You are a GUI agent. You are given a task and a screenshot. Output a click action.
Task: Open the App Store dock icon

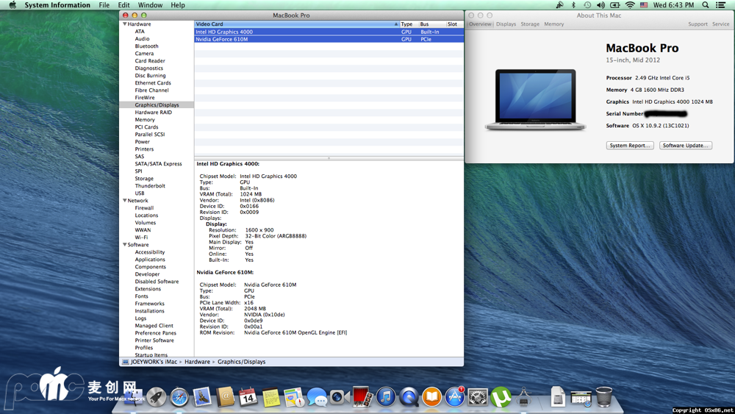[x=455, y=398]
